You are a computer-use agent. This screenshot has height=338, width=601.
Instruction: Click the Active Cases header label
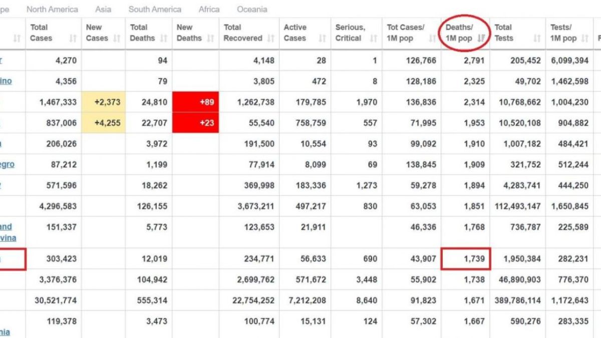click(x=295, y=33)
